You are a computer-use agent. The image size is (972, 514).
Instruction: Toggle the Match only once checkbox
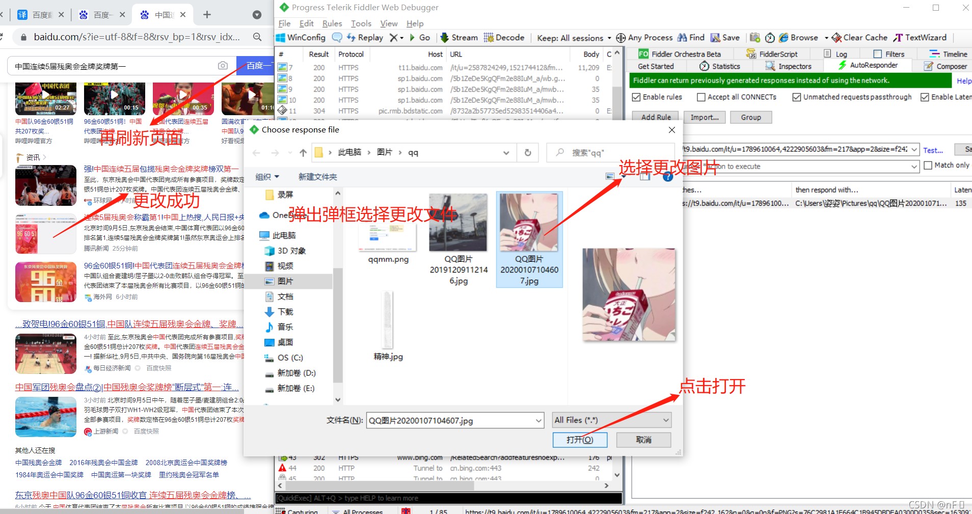(x=928, y=166)
